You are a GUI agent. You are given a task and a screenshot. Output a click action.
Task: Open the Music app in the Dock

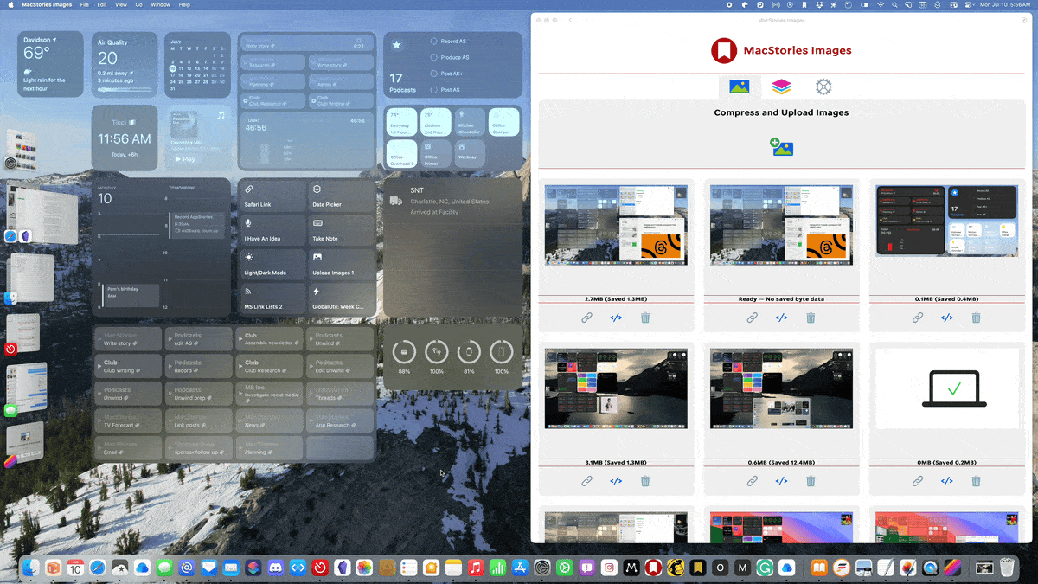click(476, 568)
